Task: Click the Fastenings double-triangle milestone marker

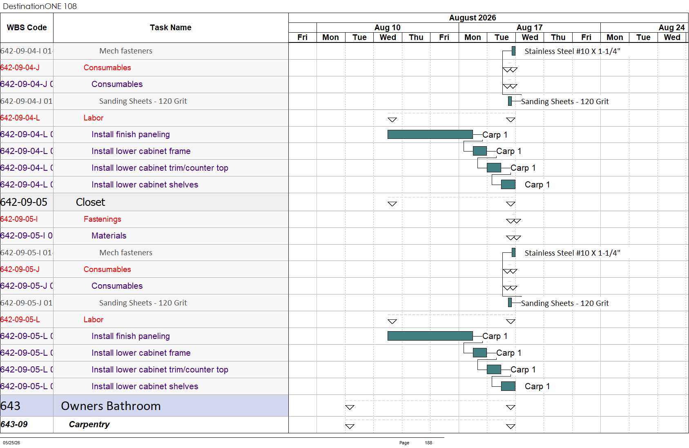Action: coord(513,221)
